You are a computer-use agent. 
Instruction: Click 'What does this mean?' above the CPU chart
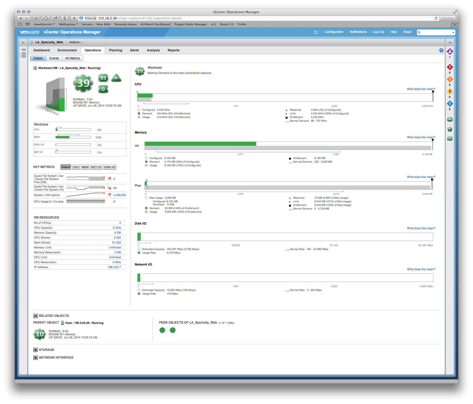(421, 89)
